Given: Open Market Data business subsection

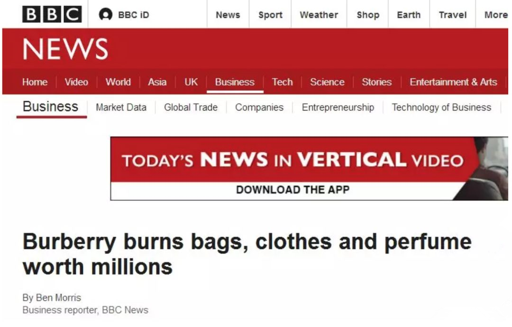Looking at the screenshot, I should click(x=121, y=107).
